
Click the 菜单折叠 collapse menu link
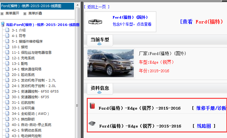(35, 14)
